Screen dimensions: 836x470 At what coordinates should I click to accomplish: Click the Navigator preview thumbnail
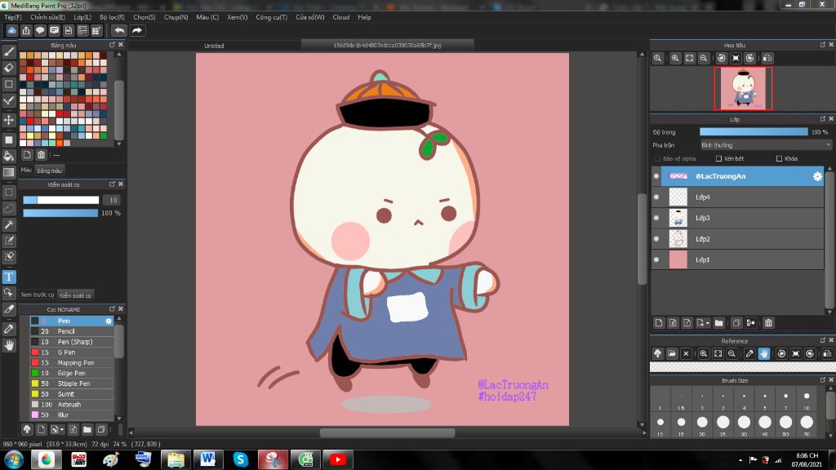coord(743,88)
